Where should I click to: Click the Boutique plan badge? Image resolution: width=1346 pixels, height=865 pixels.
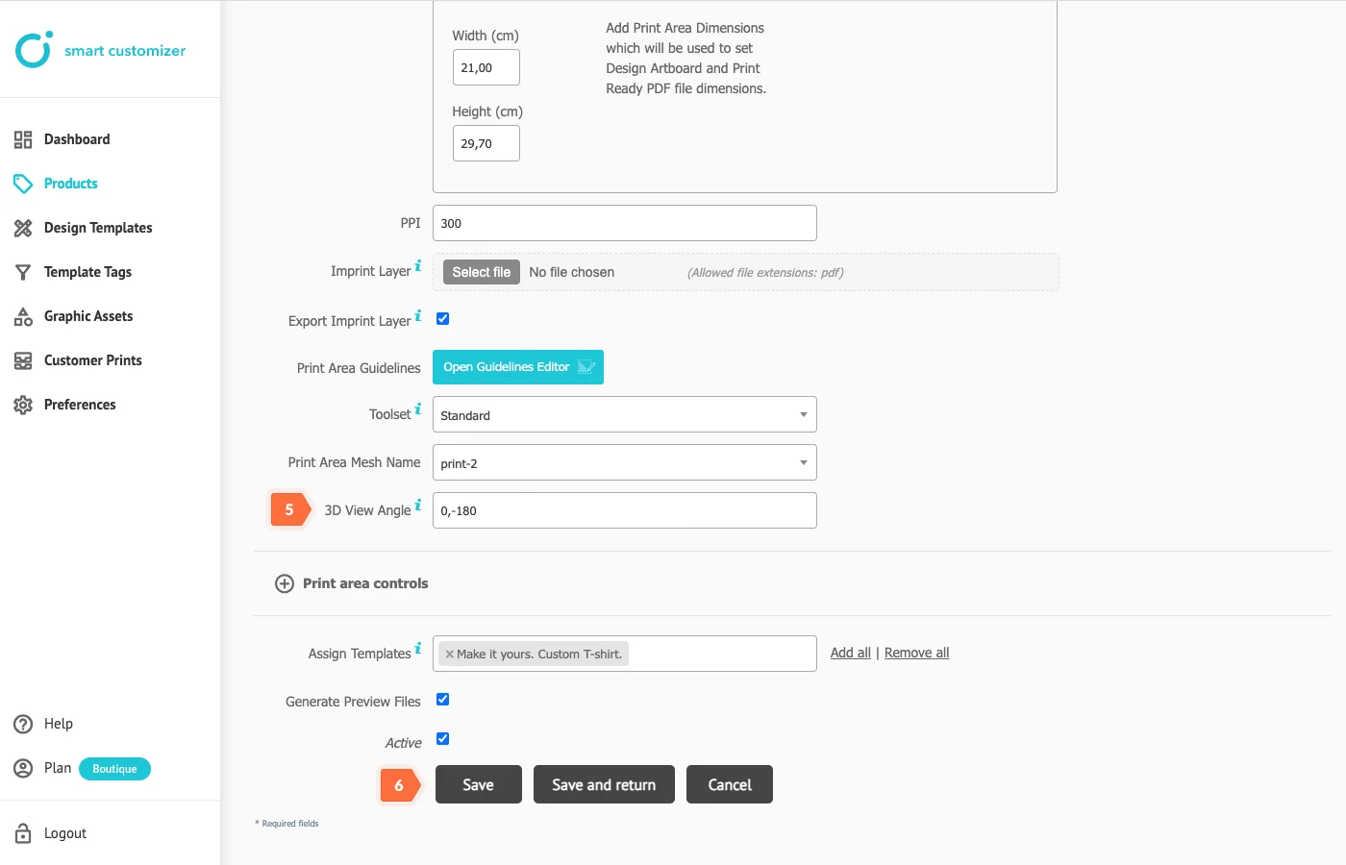[115, 769]
